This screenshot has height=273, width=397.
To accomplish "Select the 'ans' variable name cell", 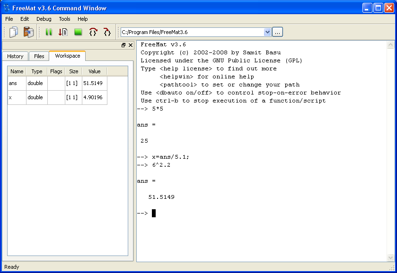I will click(17, 83).
